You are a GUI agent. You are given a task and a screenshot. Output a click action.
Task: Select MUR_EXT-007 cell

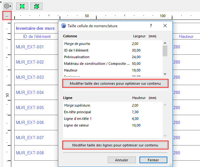(x=30, y=138)
